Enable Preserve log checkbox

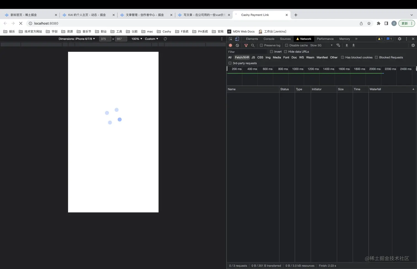click(x=261, y=45)
